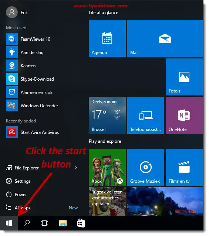Viewport: 209px width, 236px height.
Task: Open the taskbar search magnifier icon
Action: pyautogui.click(x=27, y=223)
